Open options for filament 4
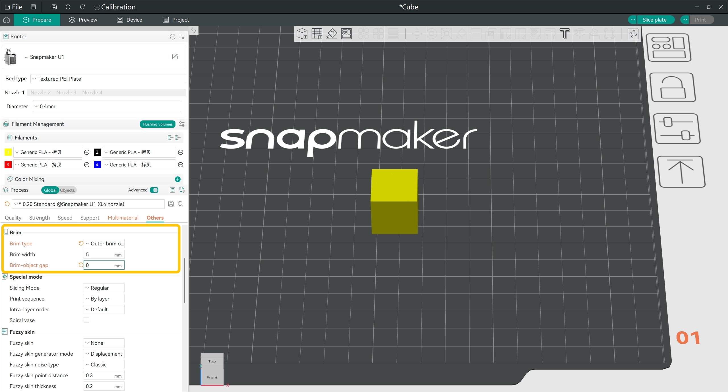 click(x=181, y=165)
